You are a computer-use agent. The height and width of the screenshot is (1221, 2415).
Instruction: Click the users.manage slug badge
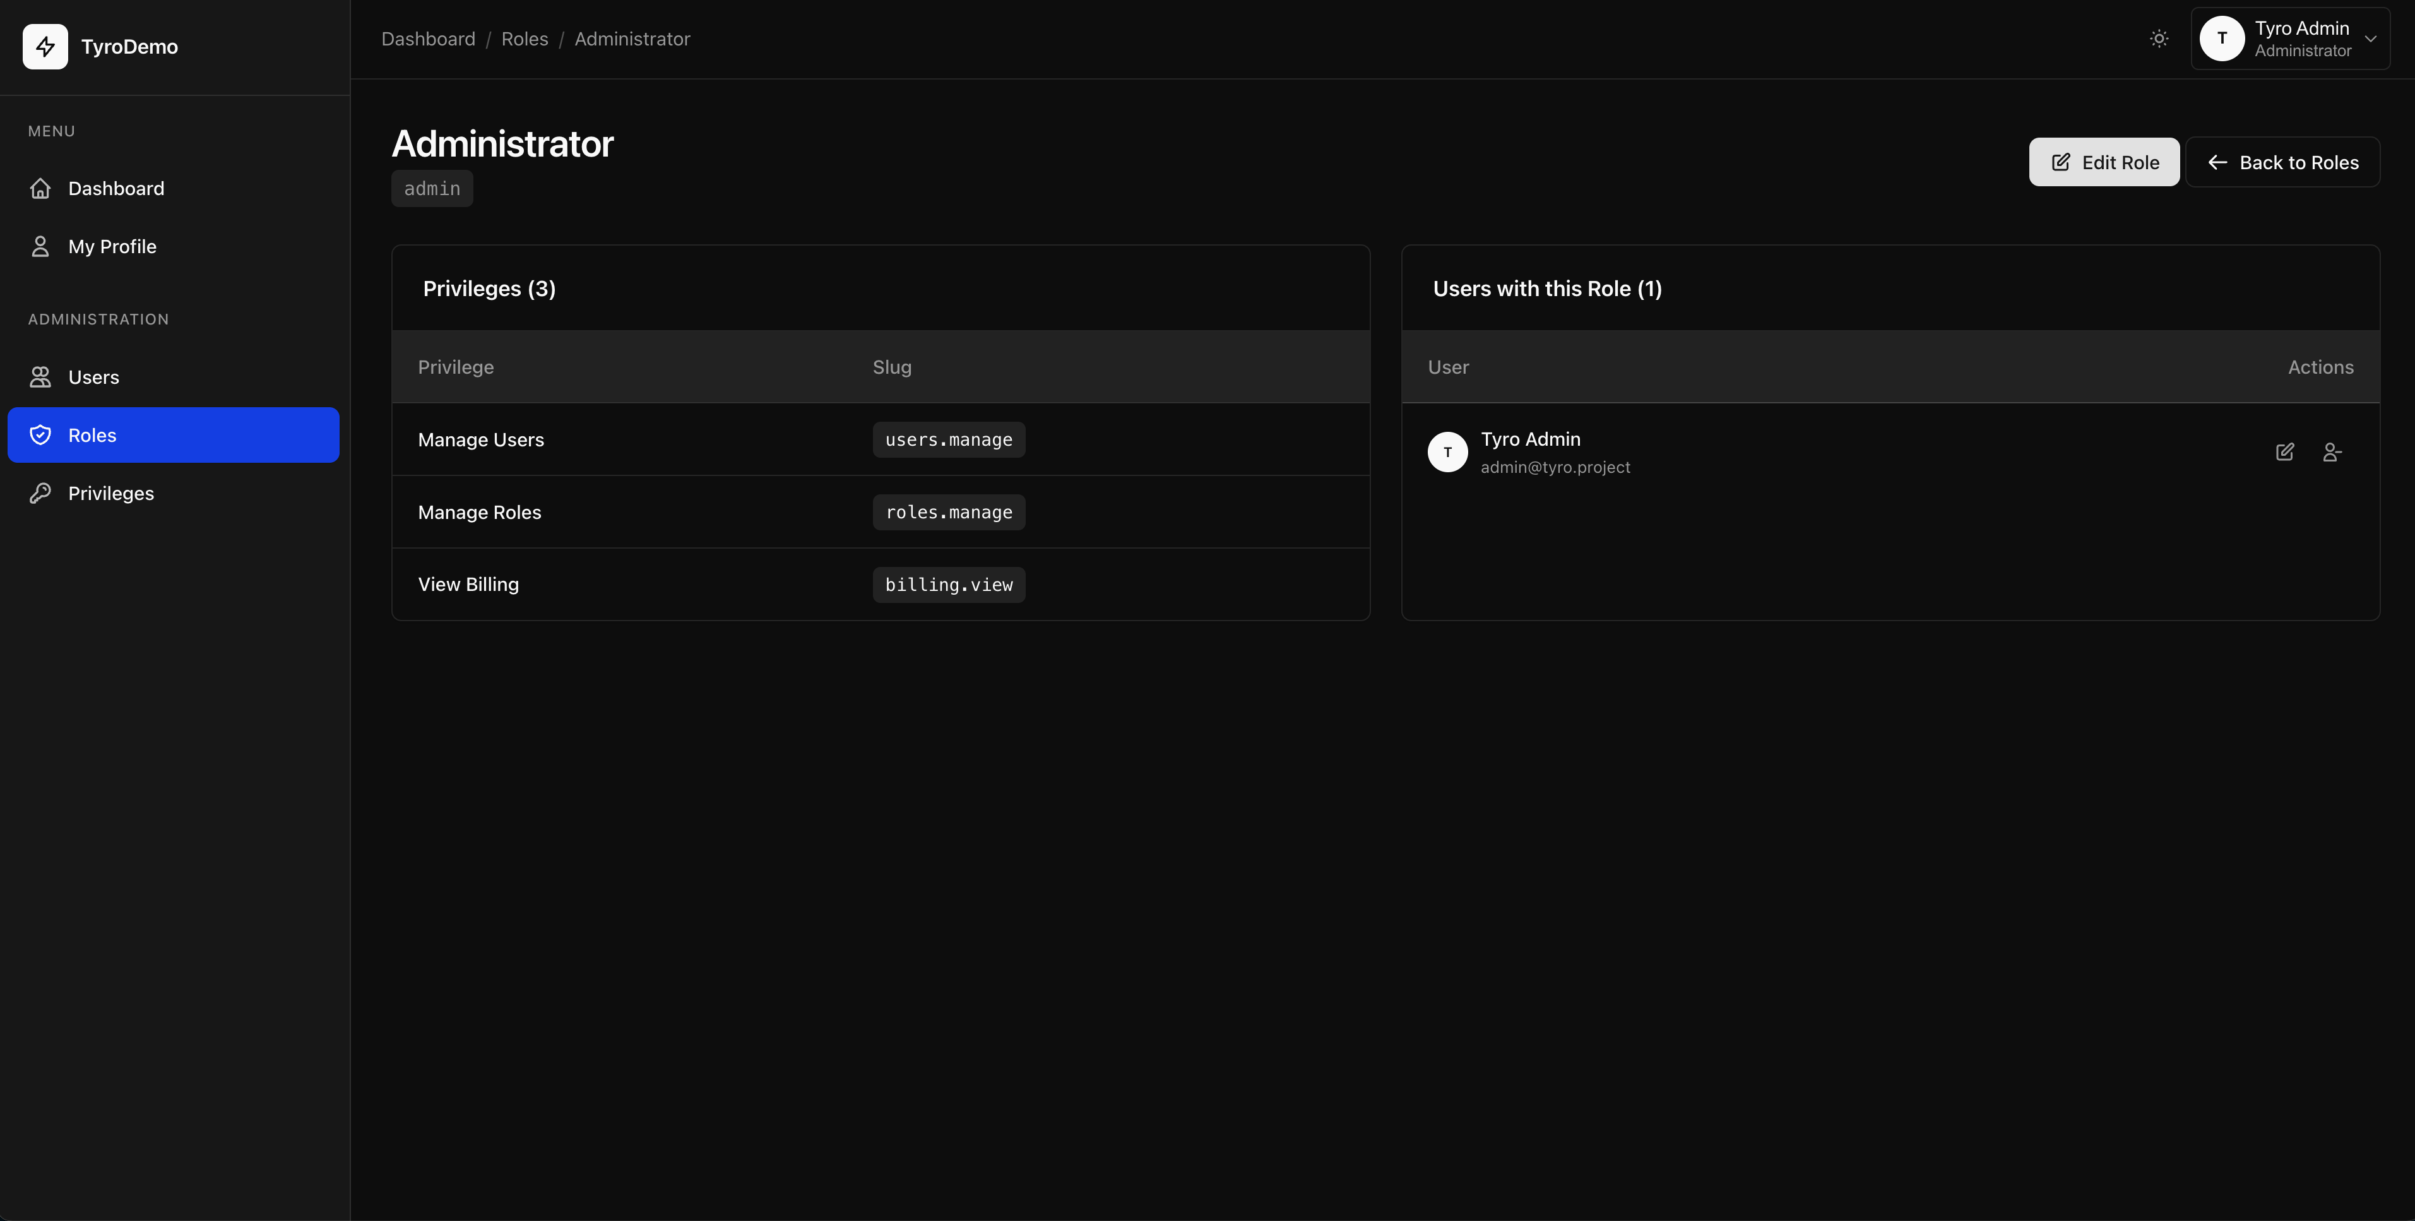click(x=948, y=440)
